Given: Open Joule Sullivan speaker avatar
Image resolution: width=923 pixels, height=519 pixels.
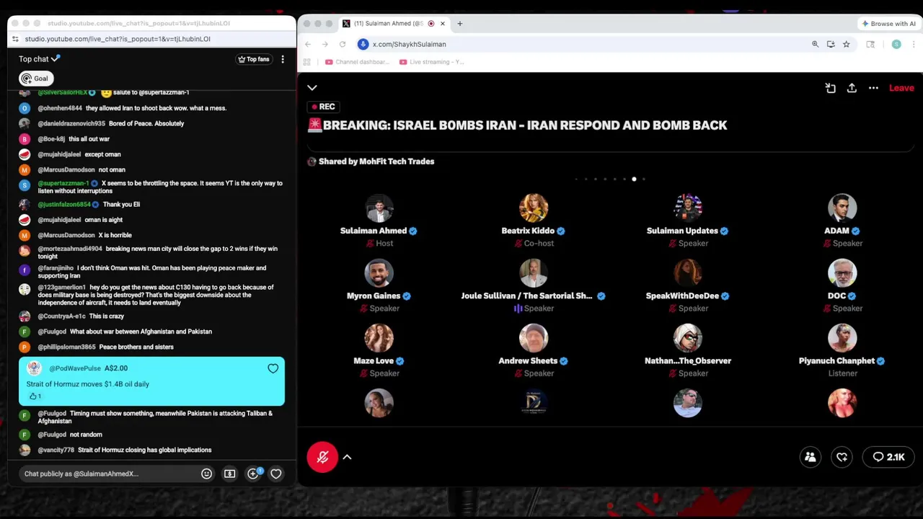Looking at the screenshot, I should [x=534, y=273].
